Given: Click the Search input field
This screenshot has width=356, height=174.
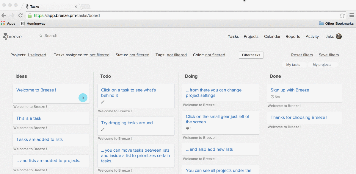Looking at the screenshot, I should 66,36.
